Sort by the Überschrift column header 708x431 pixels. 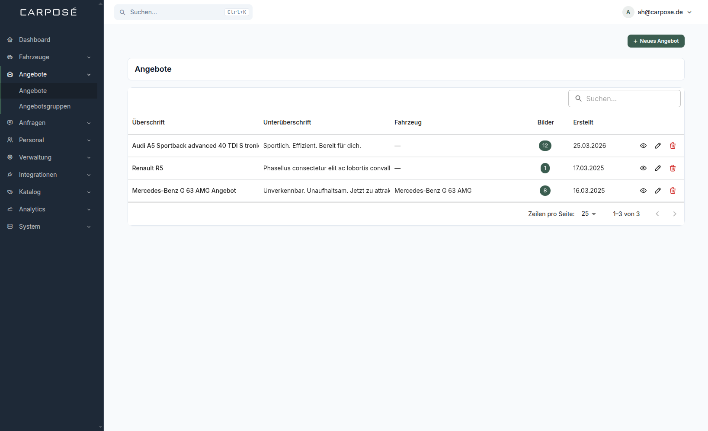[148, 122]
